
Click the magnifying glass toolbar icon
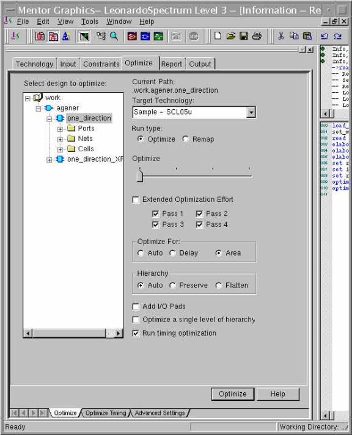point(114,37)
